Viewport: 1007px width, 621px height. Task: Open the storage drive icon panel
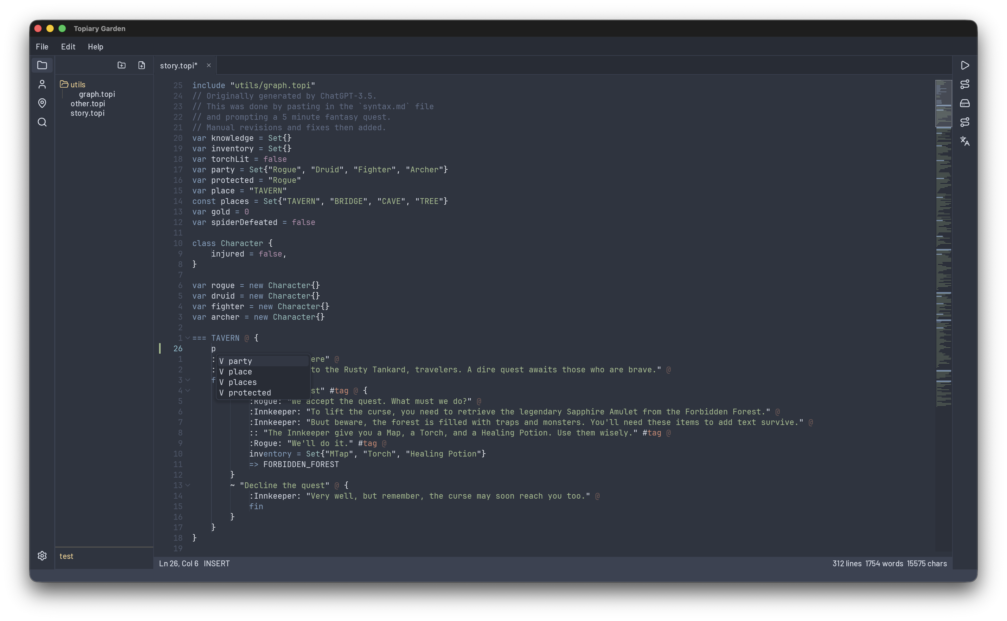point(965,103)
